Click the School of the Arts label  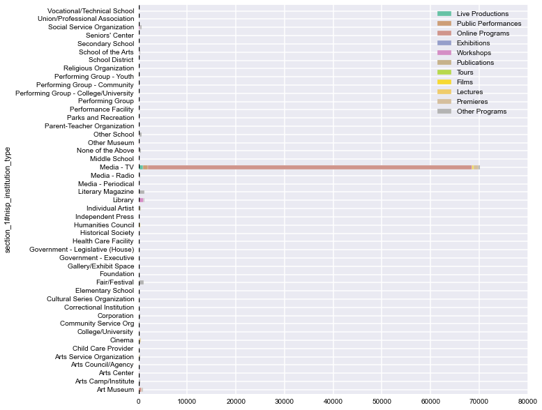point(106,52)
